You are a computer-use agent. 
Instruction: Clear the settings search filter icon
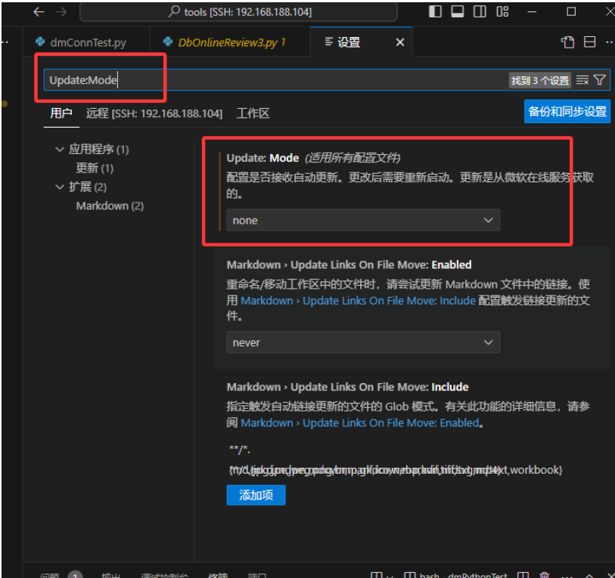coord(582,79)
